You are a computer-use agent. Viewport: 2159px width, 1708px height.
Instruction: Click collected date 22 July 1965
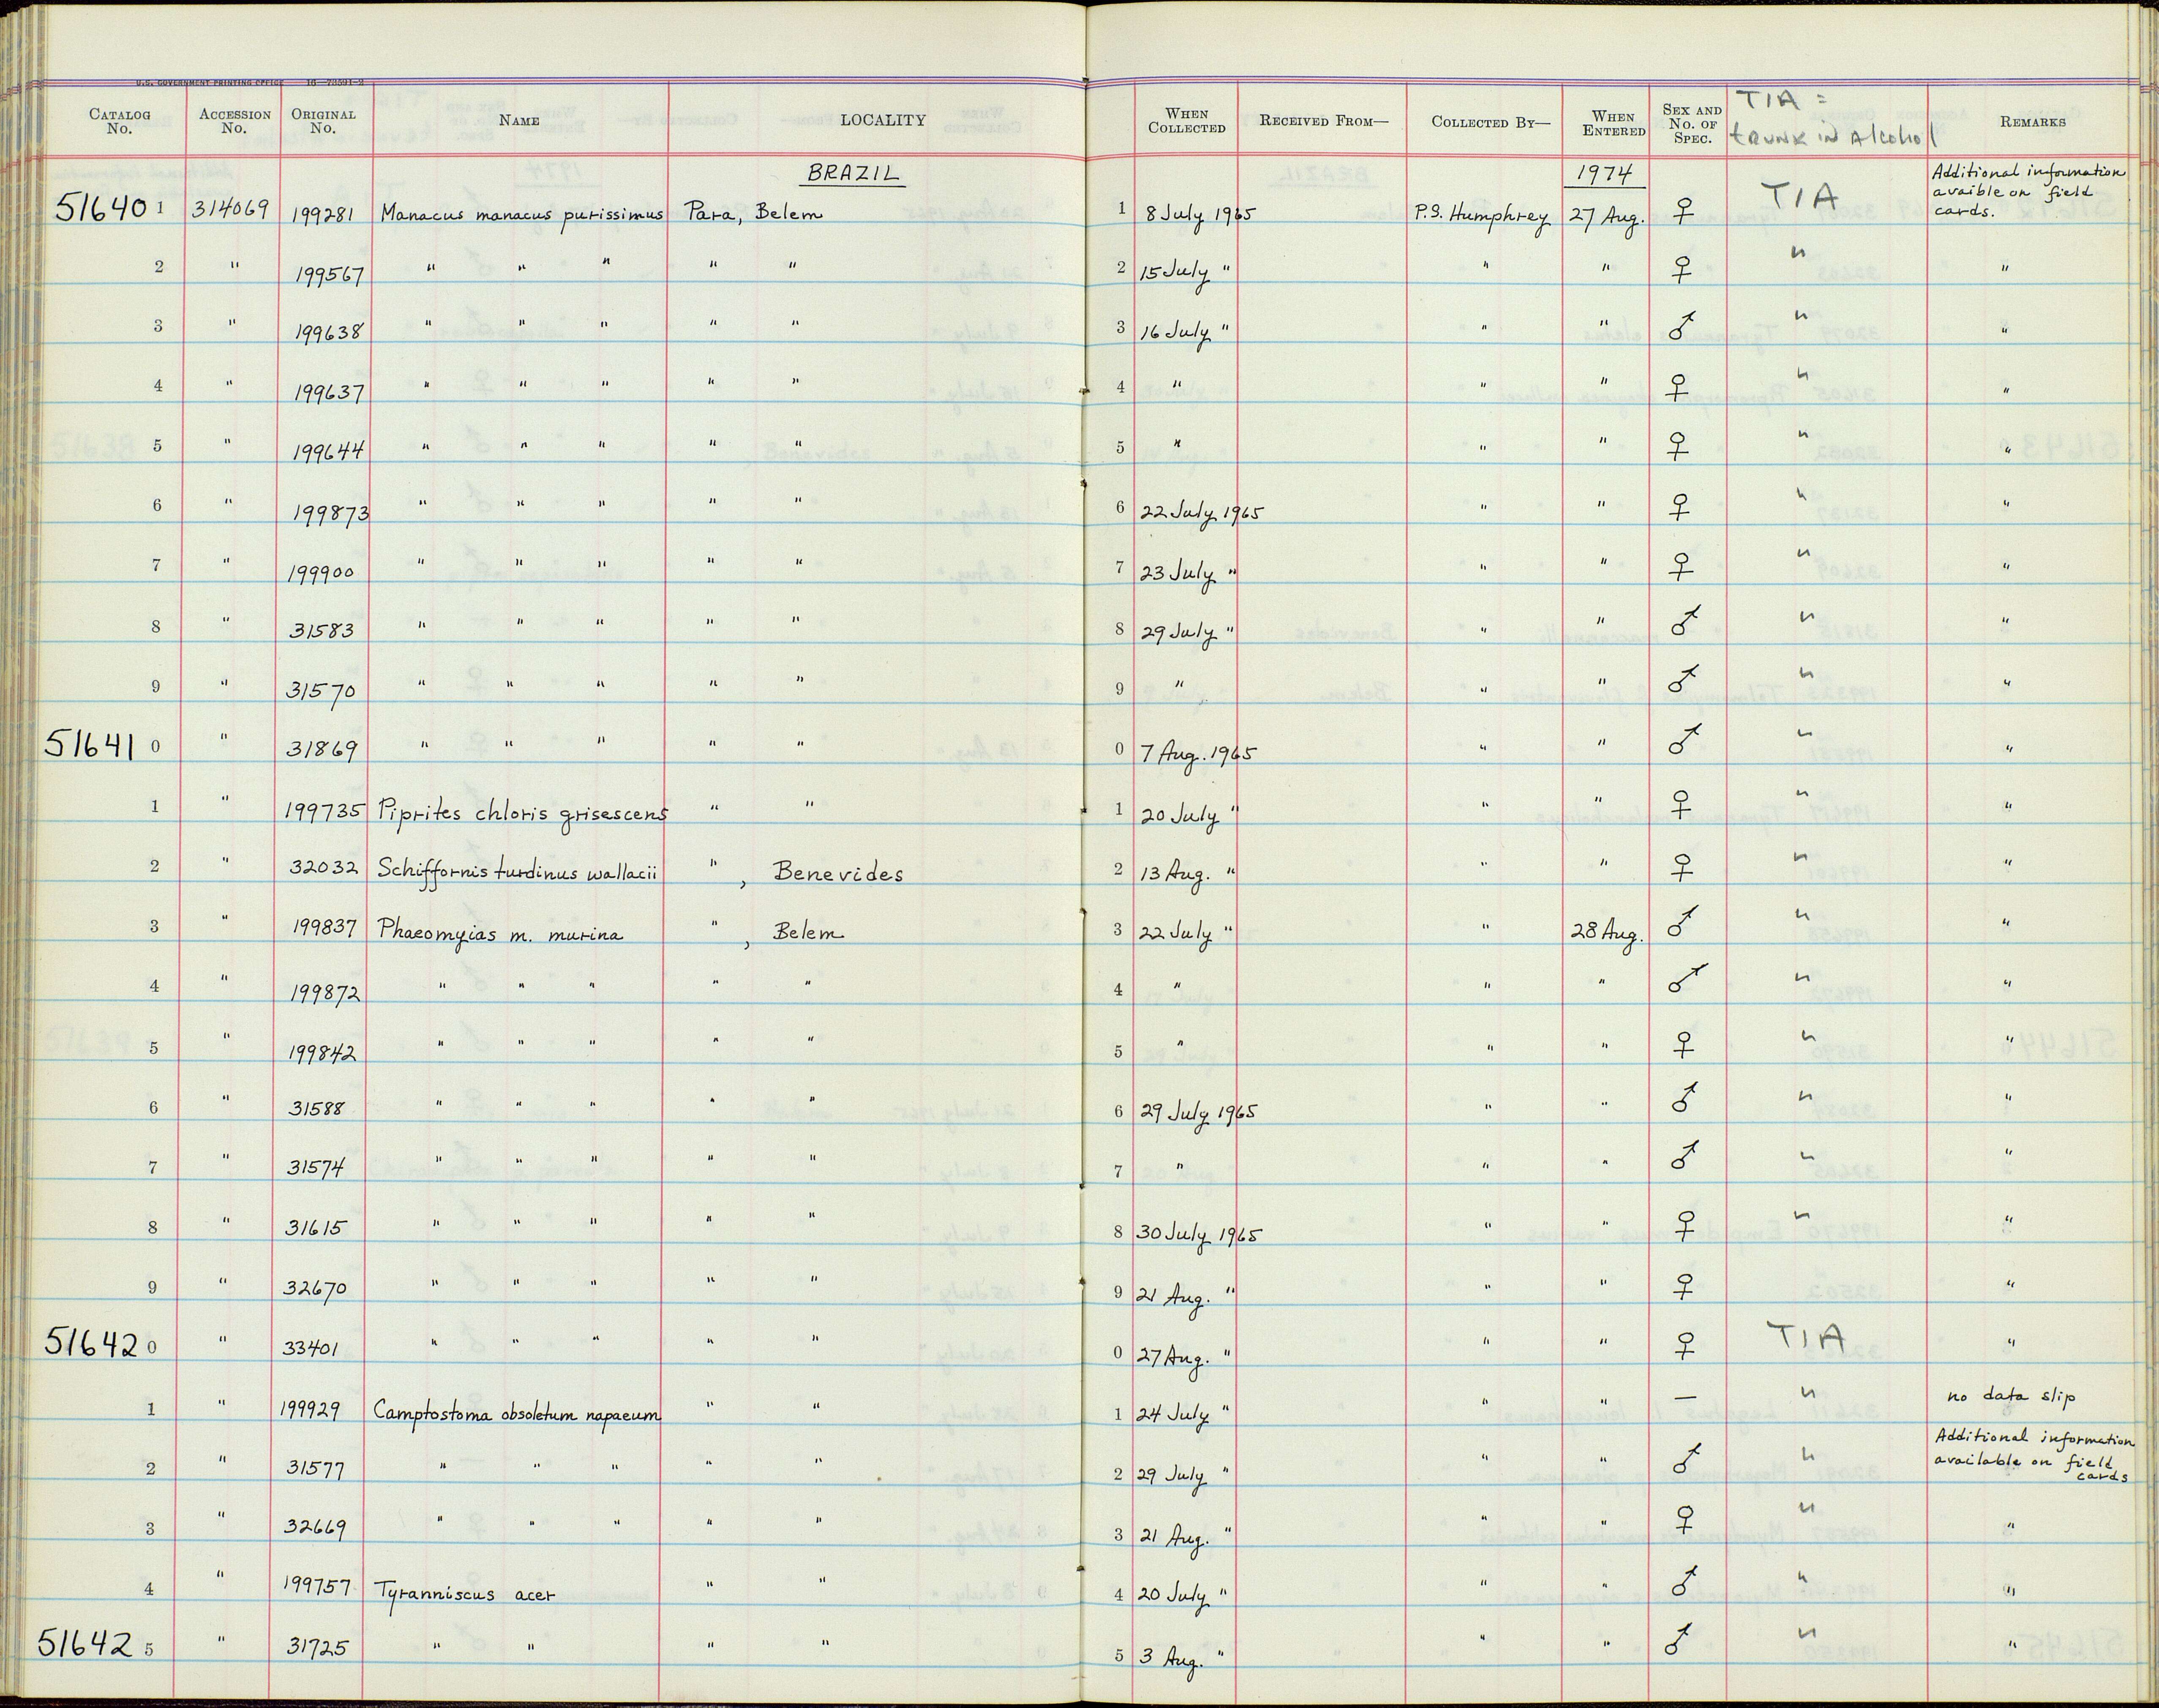pos(1202,514)
